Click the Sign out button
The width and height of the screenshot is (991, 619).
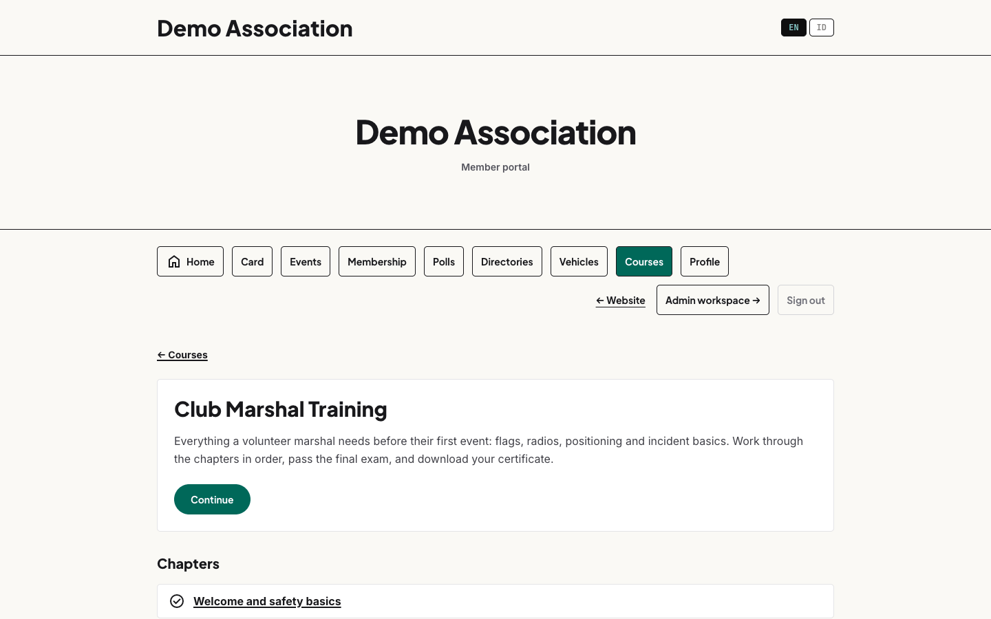coord(806,300)
